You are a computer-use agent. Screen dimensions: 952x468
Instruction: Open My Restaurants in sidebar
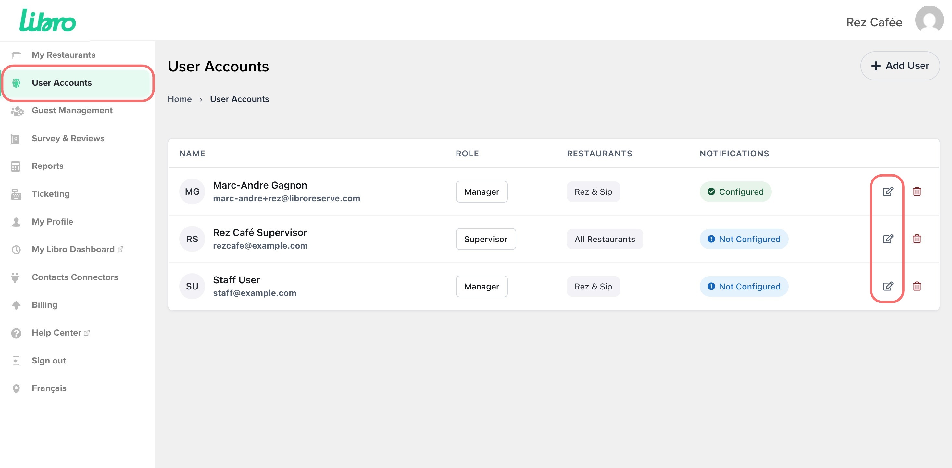pyautogui.click(x=63, y=55)
